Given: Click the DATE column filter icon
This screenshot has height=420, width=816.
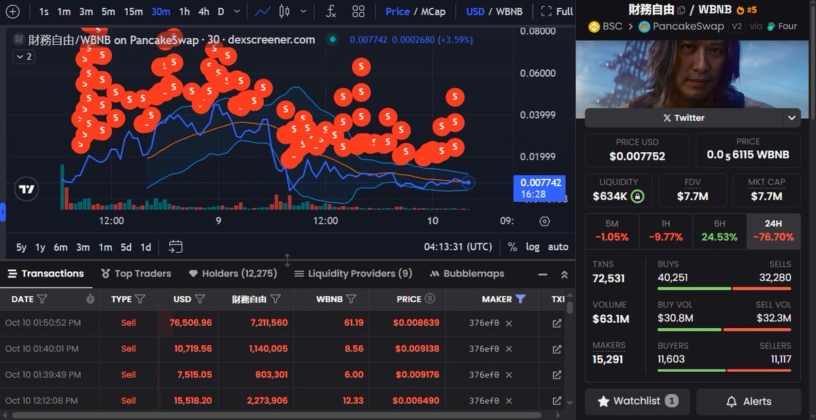Looking at the screenshot, I should [x=42, y=298].
